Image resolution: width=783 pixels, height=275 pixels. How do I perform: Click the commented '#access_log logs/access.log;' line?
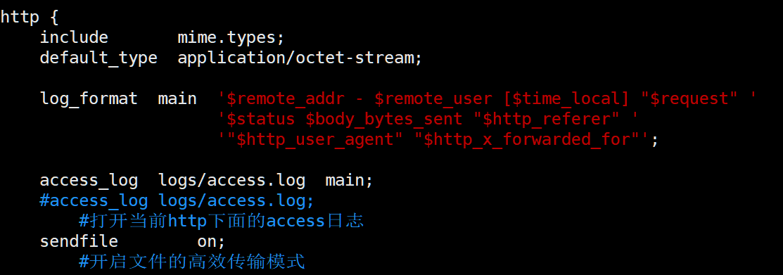(177, 201)
